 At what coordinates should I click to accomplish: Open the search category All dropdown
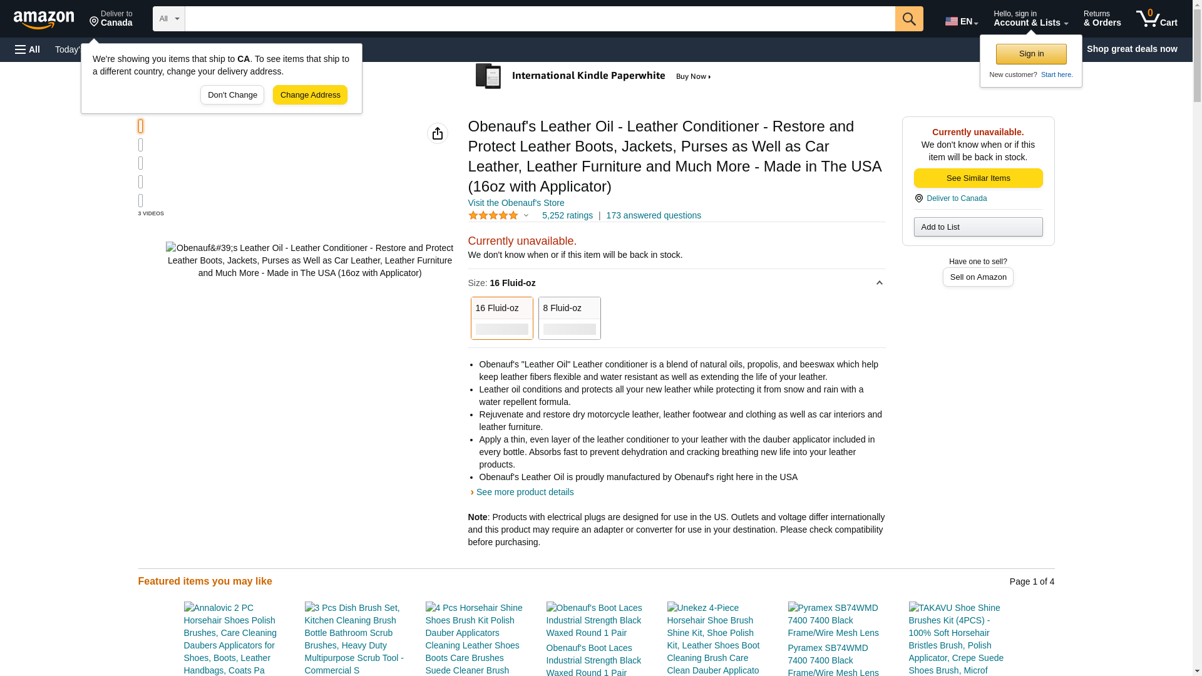[x=169, y=19]
